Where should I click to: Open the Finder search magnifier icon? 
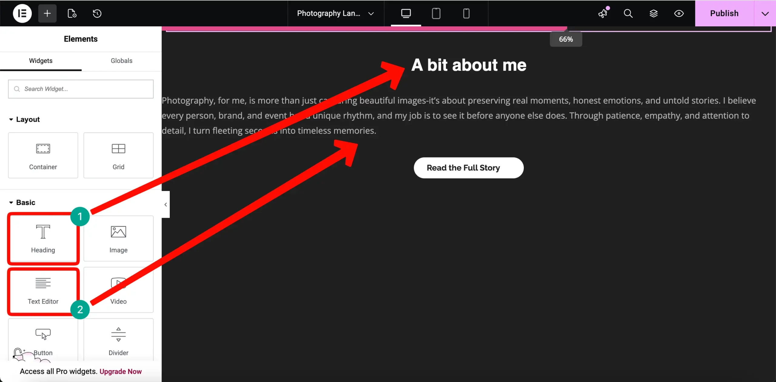click(628, 13)
